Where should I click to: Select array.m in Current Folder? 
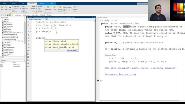click(6, 21)
